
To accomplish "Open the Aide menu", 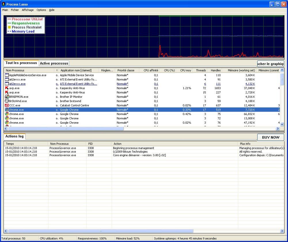I will click(x=52, y=10).
